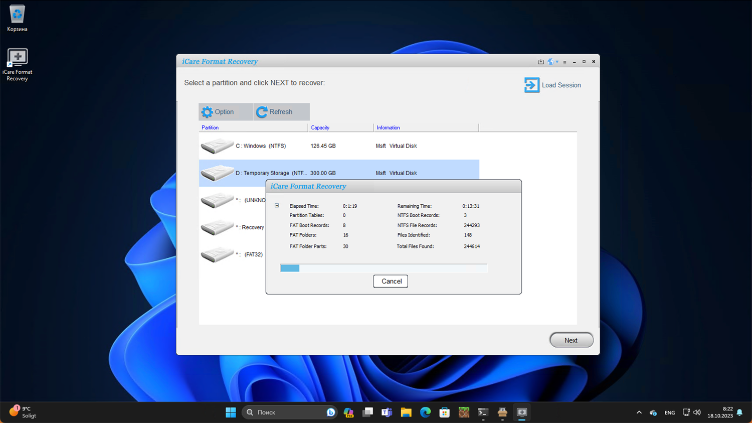Viewport: 752px width, 423px height.
Task: Click the Remaining Time value 0:13:31
Action: tap(471, 206)
